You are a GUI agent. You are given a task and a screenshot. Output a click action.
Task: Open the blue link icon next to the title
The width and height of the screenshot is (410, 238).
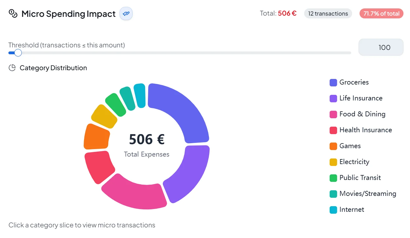pos(126,13)
